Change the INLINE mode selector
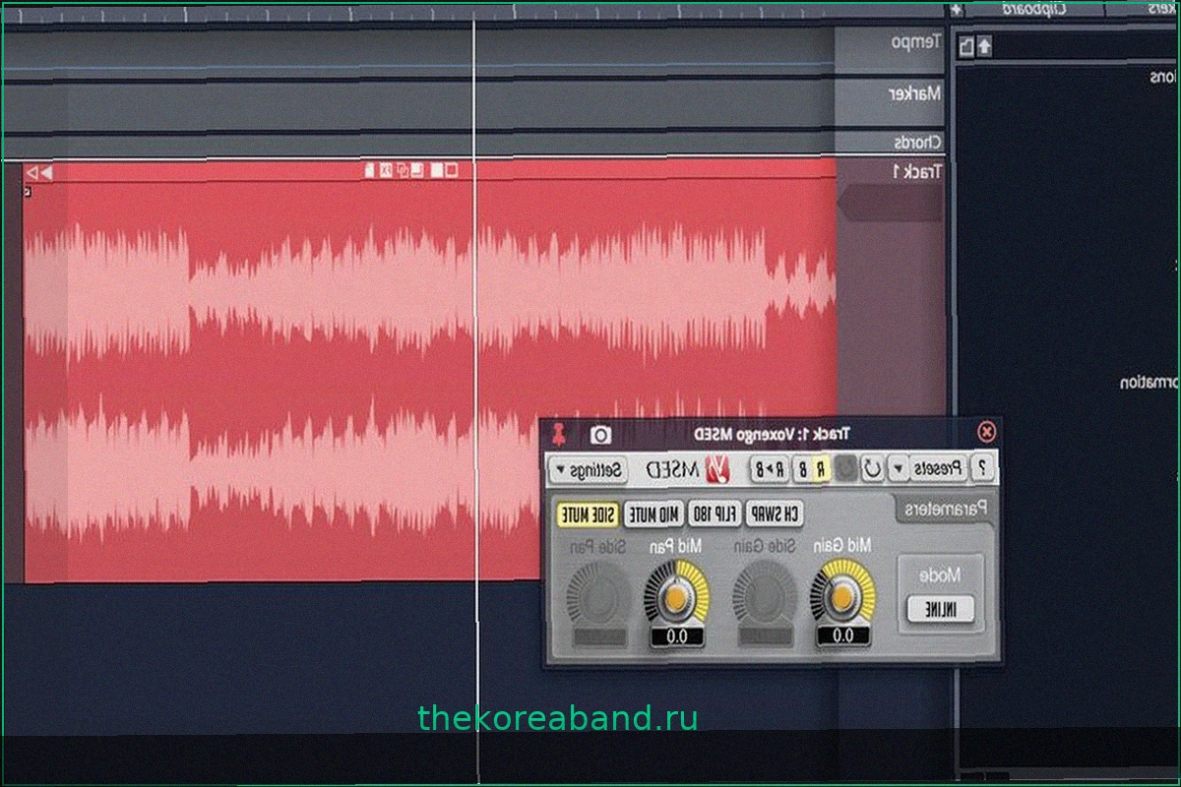The image size is (1181, 787). [x=939, y=609]
